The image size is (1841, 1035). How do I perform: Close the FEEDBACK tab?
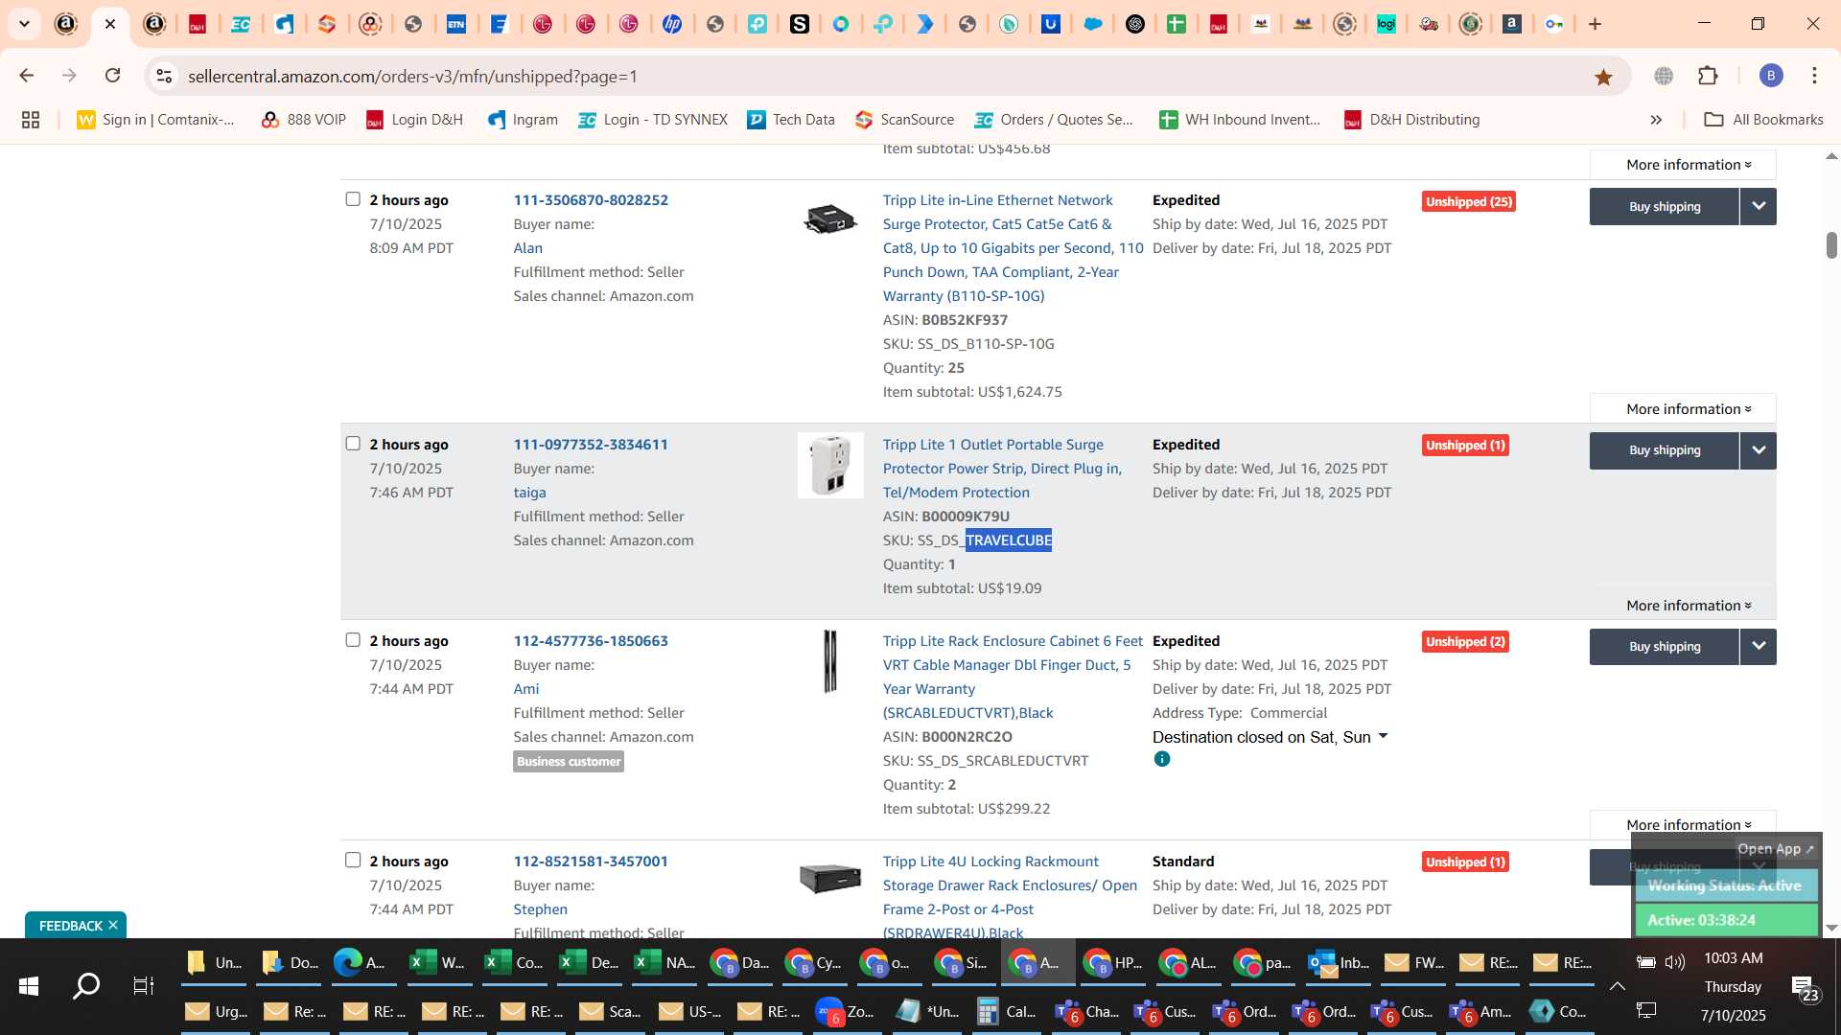pos(113,925)
